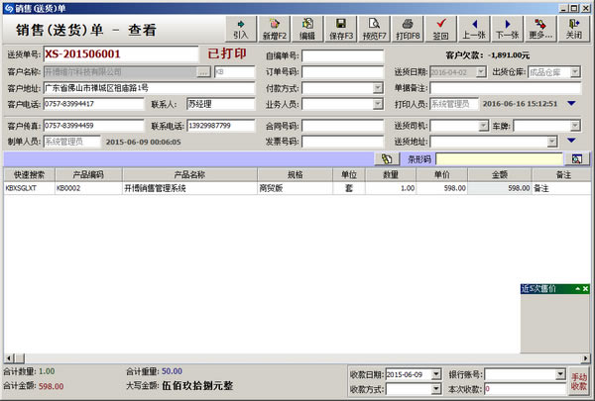Image resolution: width=595 pixels, height=401 pixels.
Task: Go to previous order with 上一张
Action: point(474,28)
